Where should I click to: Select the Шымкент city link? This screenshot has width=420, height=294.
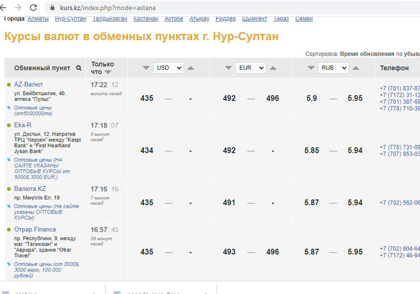pos(255,18)
